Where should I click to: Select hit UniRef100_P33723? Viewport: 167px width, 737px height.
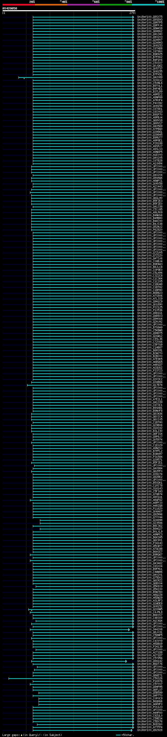pyautogui.click(x=150, y=370)
